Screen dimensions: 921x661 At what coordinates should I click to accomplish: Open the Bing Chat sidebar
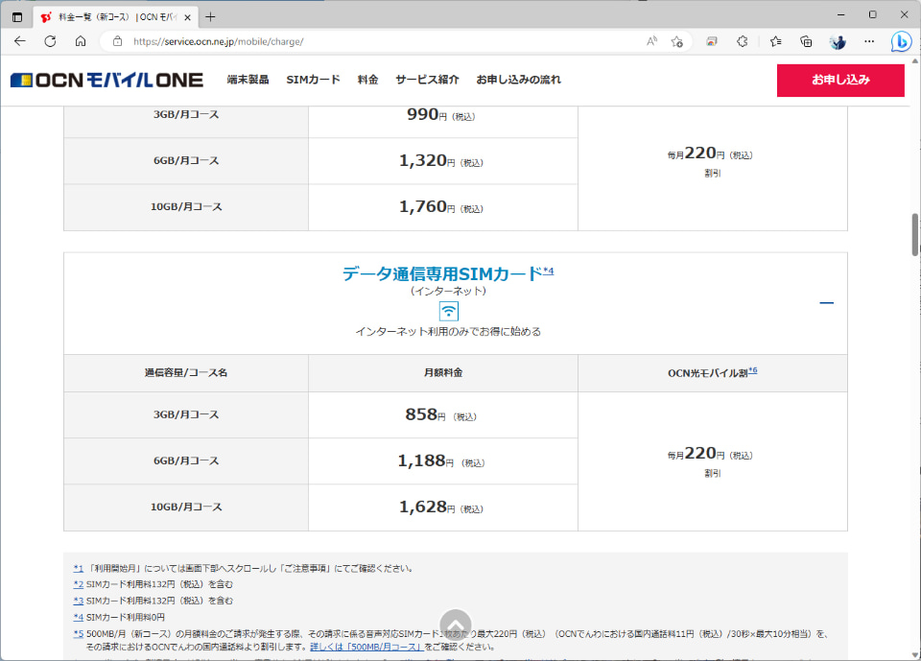(x=900, y=43)
